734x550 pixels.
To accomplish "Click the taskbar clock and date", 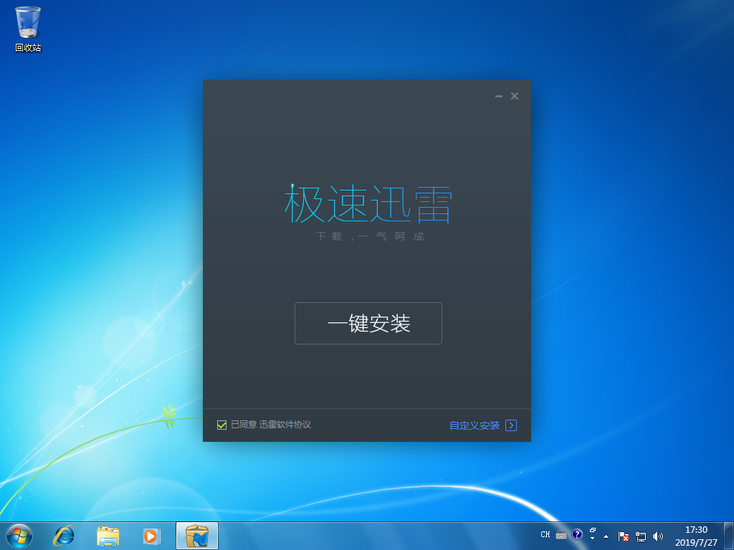I will 696,536.
